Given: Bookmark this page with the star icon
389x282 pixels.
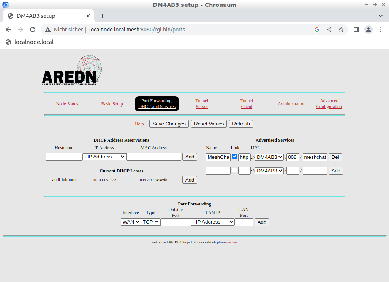Looking at the screenshot, I should [x=341, y=30].
